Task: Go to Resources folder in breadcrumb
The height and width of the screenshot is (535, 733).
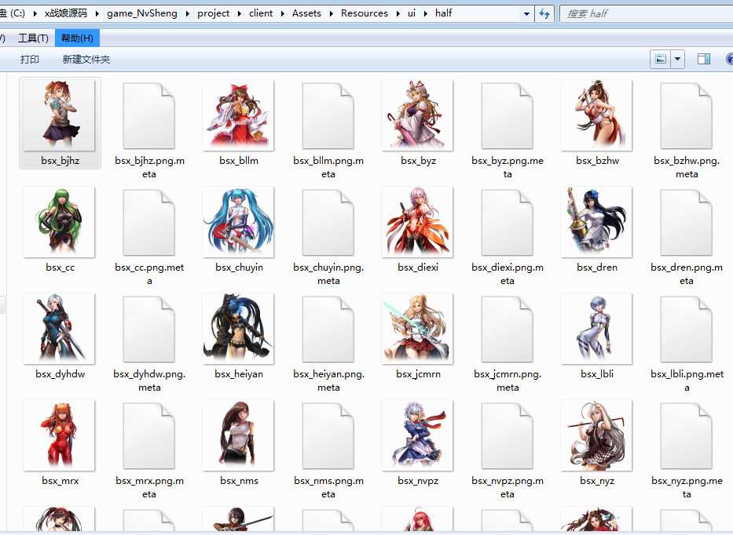Action: (365, 13)
